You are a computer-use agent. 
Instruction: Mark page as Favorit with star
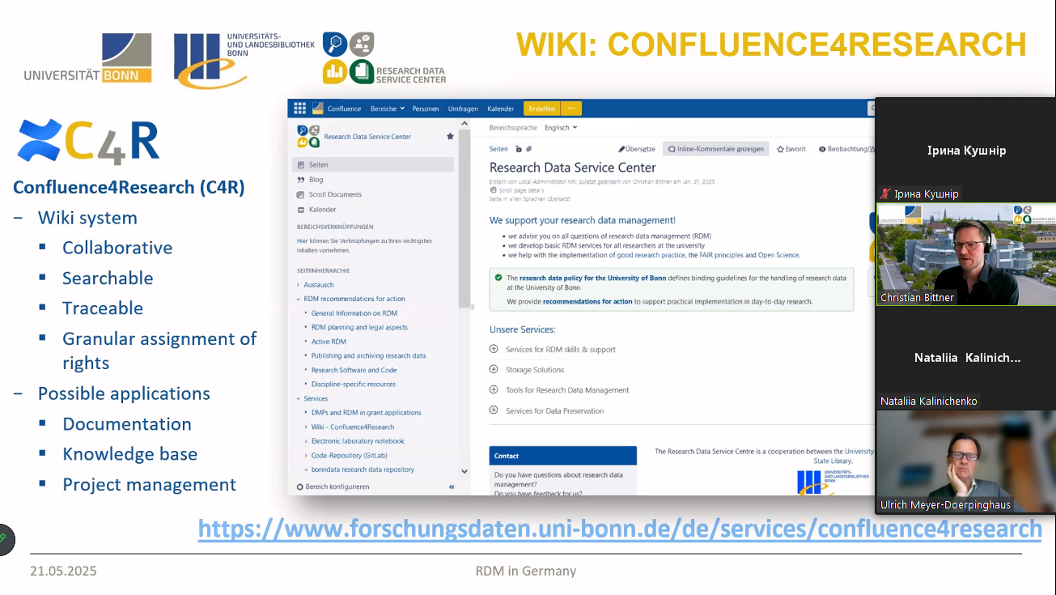791,149
